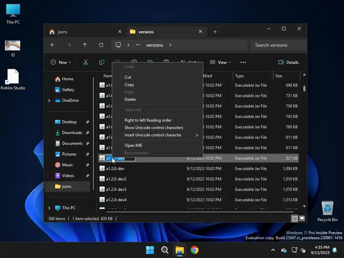Viewport: 344px width, 258px height.
Task: Switch to the jsons tab
Action: pos(83,32)
